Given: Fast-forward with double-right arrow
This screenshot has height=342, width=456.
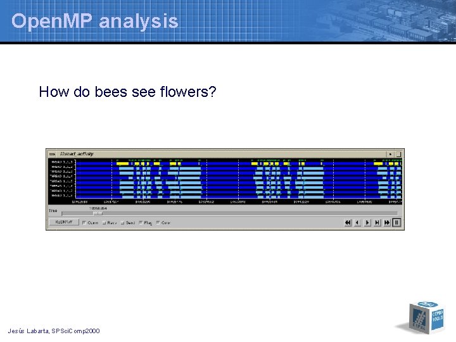Looking at the screenshot, I should click(387, 223).
